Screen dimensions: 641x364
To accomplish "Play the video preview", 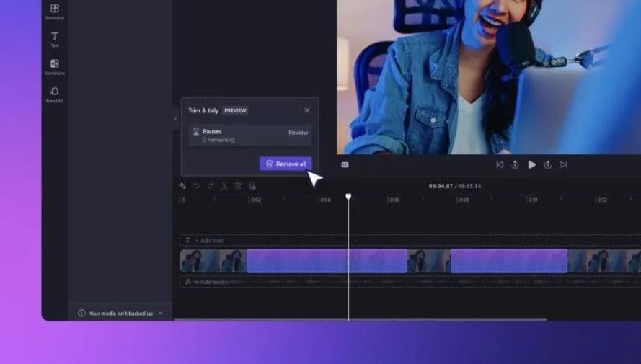I will (531, 165).
